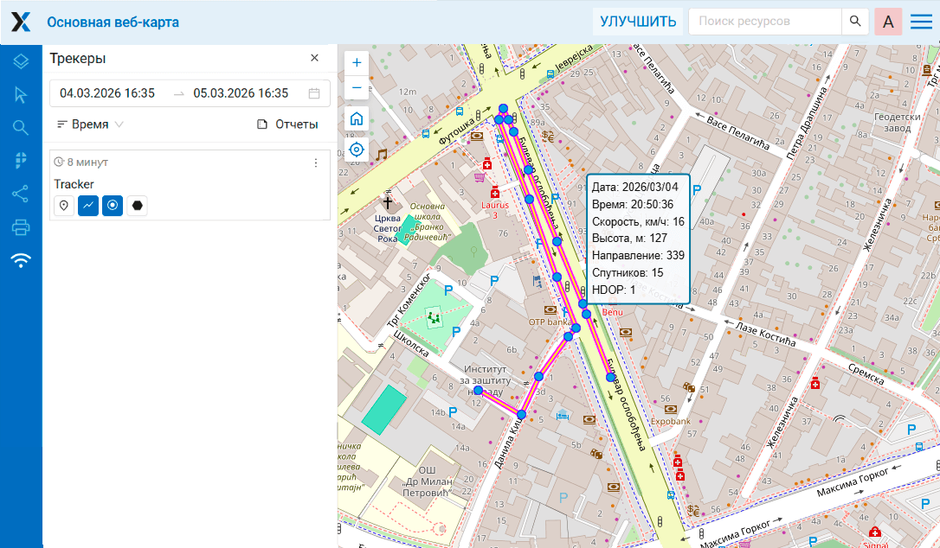Open the layers panel in sidebar
This screenshot has height=548, width=940.
pyautogui.click(x=21, y=61)
